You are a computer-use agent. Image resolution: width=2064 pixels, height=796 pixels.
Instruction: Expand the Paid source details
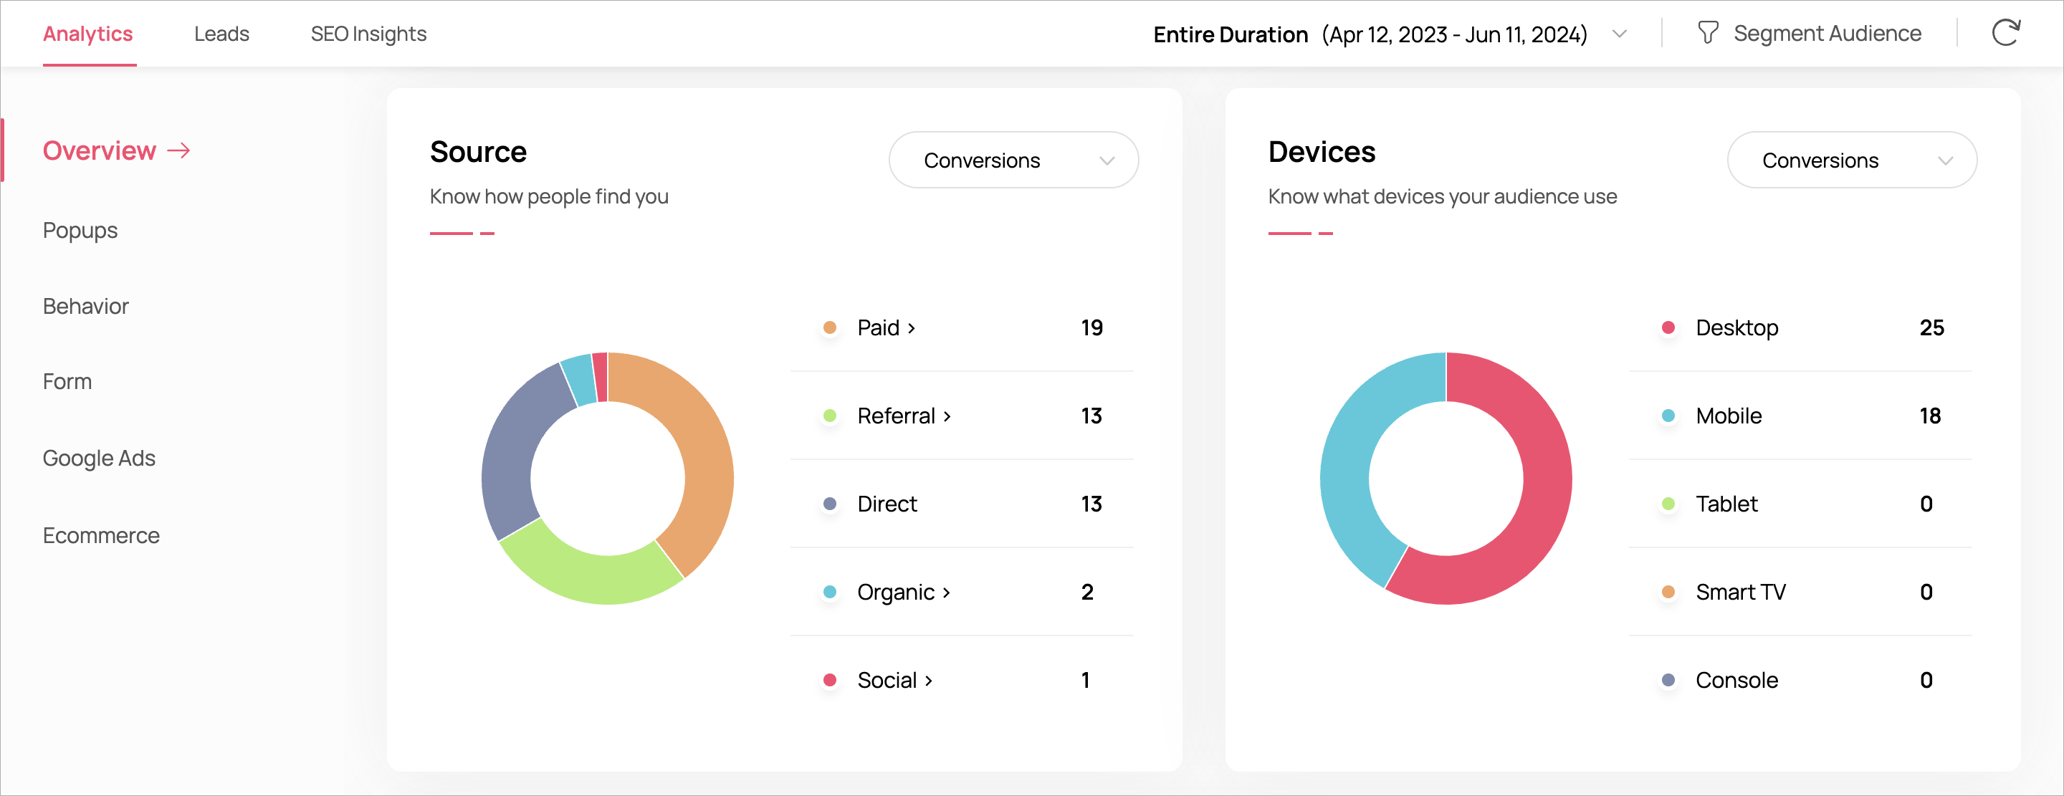click(x=911, y=328)
